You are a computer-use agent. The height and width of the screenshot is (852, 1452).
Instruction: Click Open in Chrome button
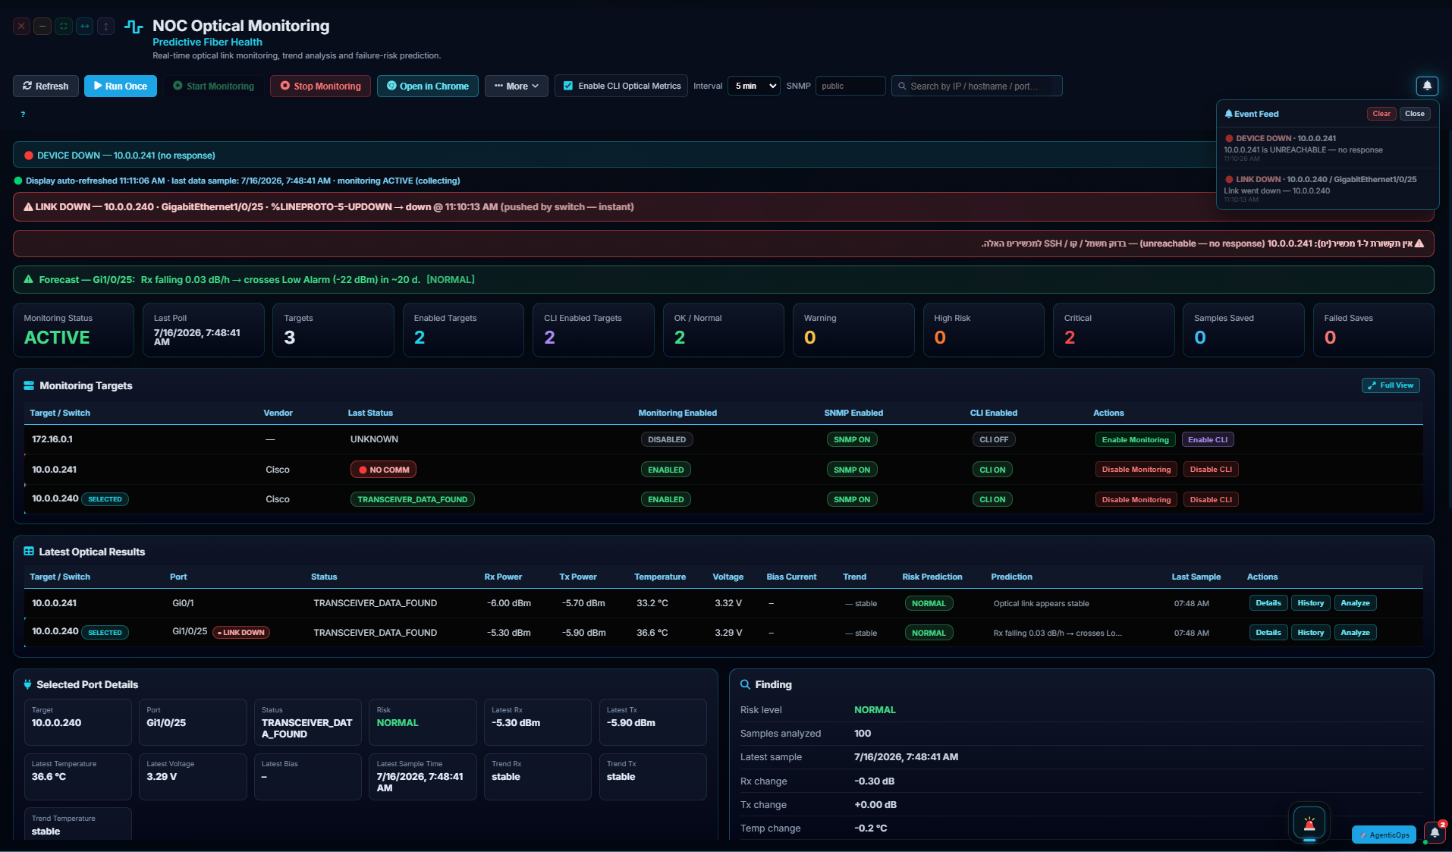click(428, 86)
